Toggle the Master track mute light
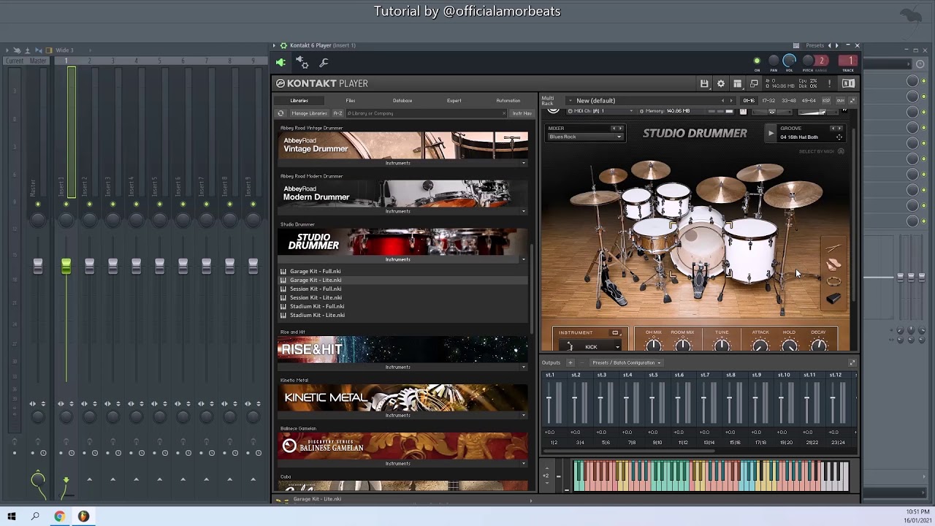The image size is (935, 526). click(37, 205)
